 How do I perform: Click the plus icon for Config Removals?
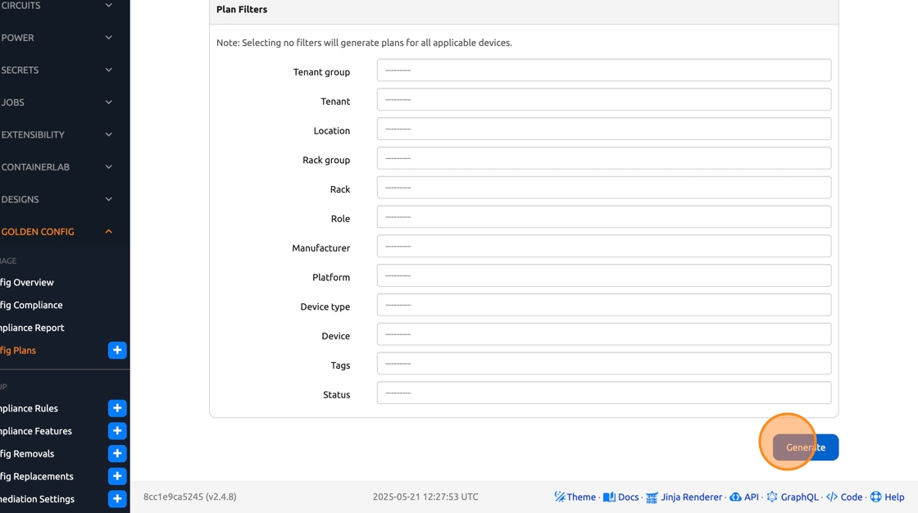point(117,453)
